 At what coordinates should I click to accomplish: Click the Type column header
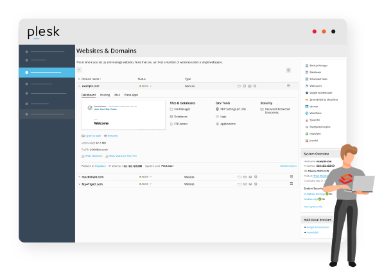coord(187,79)
